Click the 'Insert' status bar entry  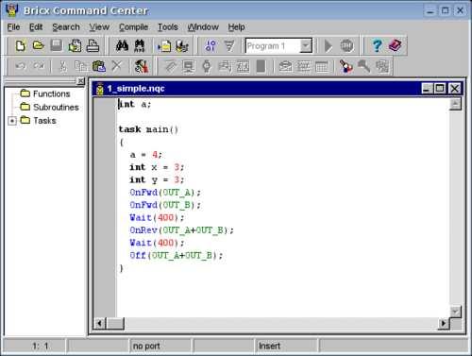point(269,346)
